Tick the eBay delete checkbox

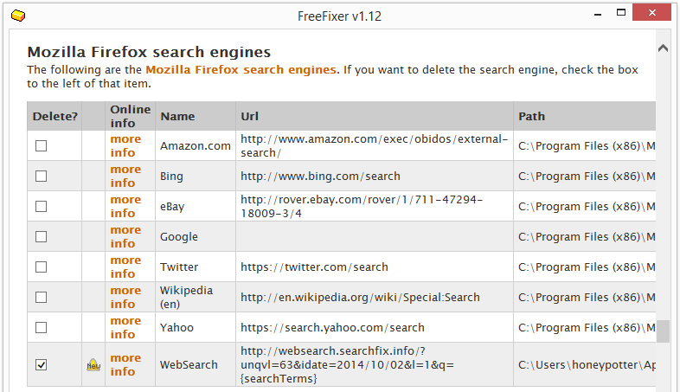[42, 207]
